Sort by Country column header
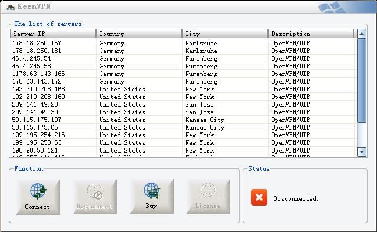This screenshot has height=232, width=377. point(139,34)
